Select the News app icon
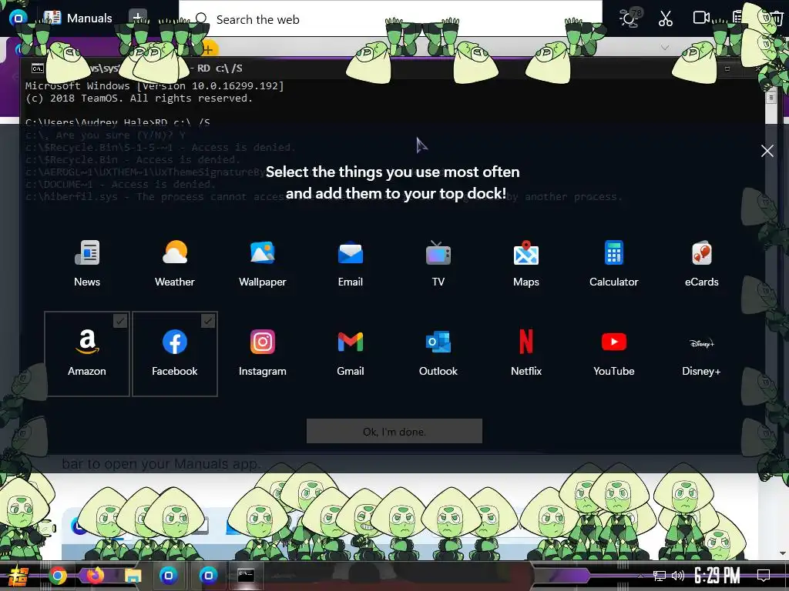The height and width of the screenshot is (591, 789). coord(87,252)
